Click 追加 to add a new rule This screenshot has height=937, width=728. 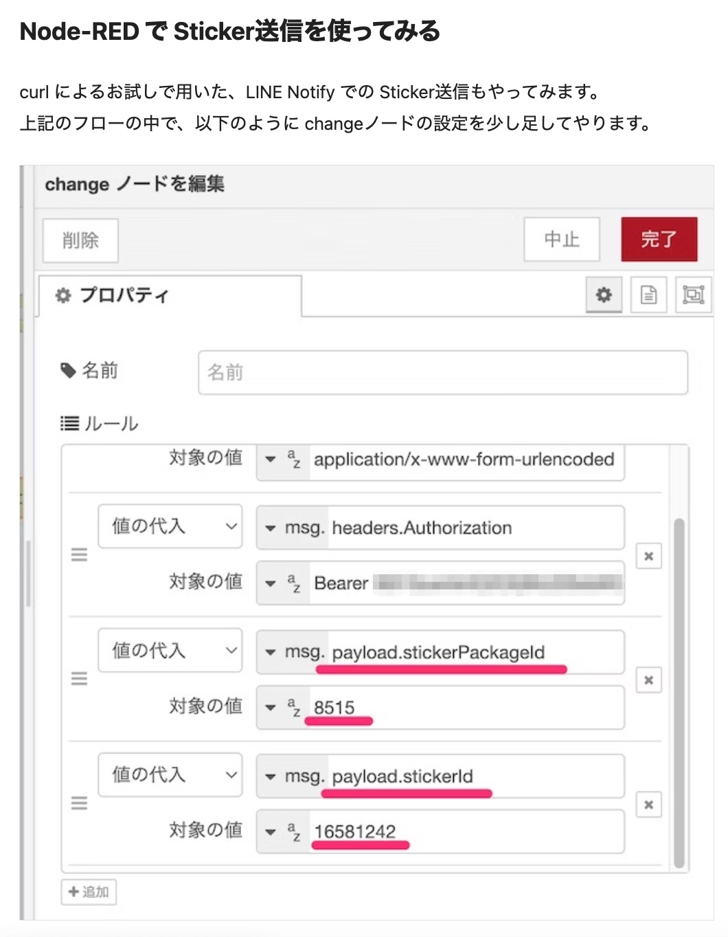pyautogui.click(x=88, y=892)
